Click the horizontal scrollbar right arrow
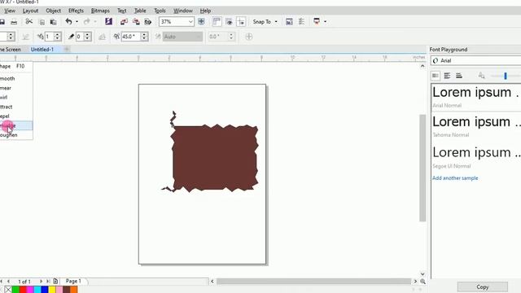This screenshot has width=521, height=293. [x=415, y=282]
